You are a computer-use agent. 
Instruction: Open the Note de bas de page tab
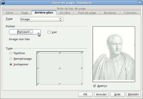click(x=71, y=9)
